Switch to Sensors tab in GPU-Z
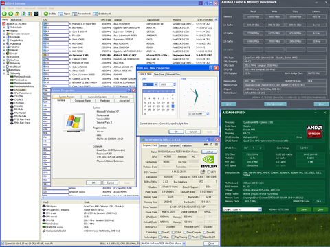The width and height of the screenshot is (330, 247). pyautogui.click(x=163, y=145)
